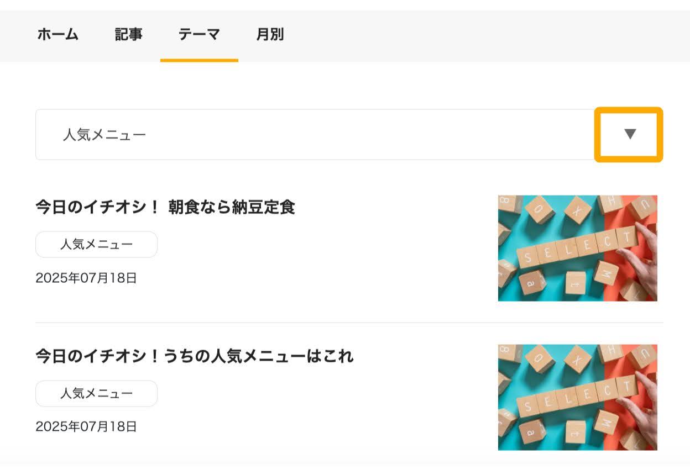Click the orange underline beneath テーマ
690x475 pixels.
[199, 60]
